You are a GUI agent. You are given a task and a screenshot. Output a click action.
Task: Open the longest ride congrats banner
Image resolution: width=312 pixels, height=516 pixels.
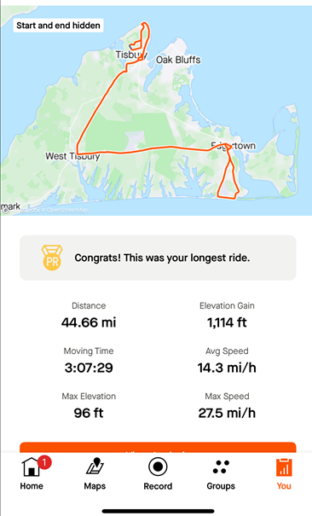[x=158, y=258]
